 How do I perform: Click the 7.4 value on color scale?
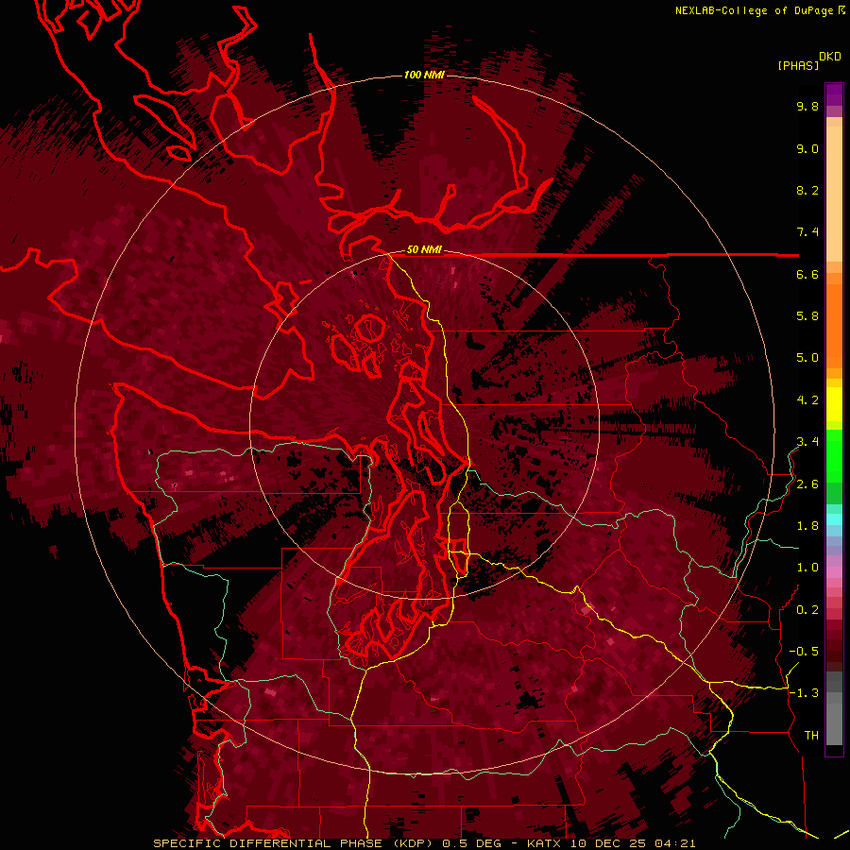[x=807, y=232]
